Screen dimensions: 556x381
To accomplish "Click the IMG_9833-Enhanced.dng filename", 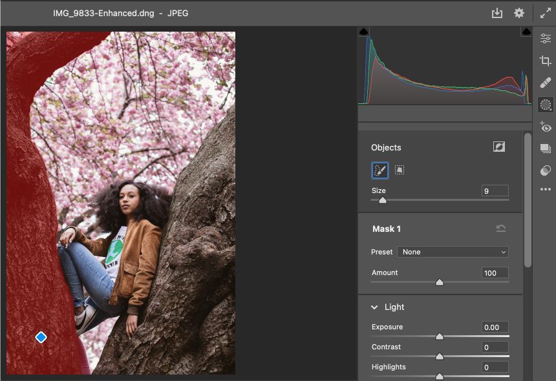I will pyautogui.click(x=103, y=12).
